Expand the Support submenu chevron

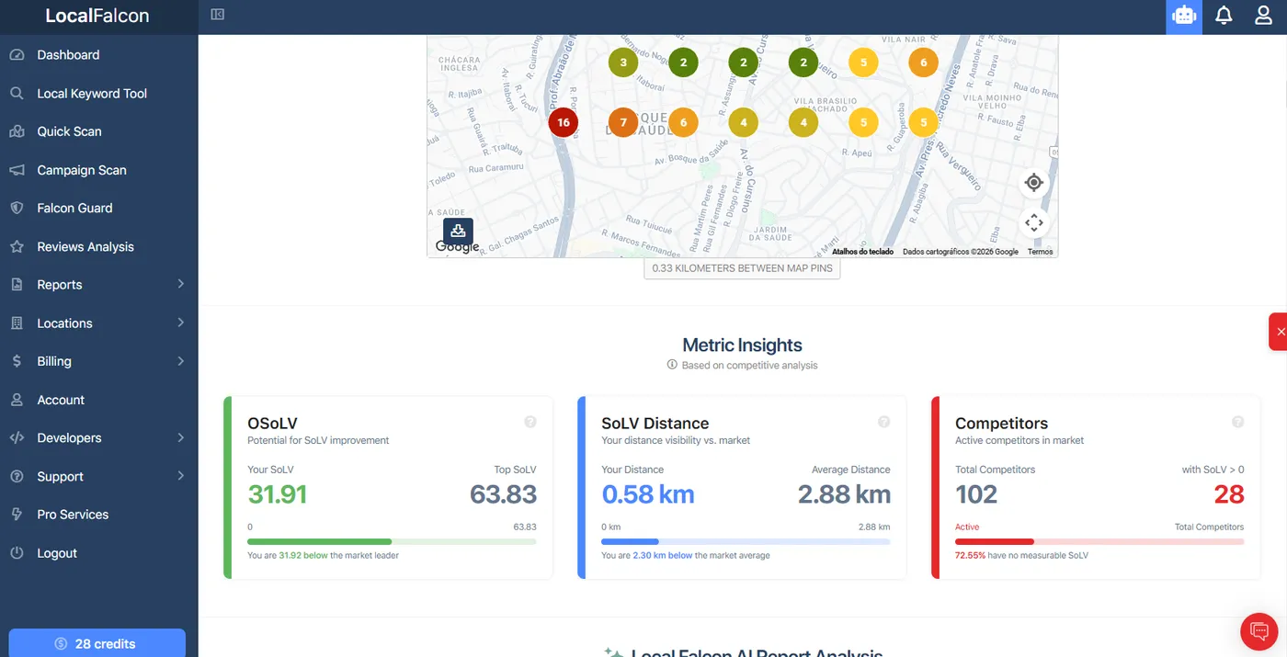[181, 477]
